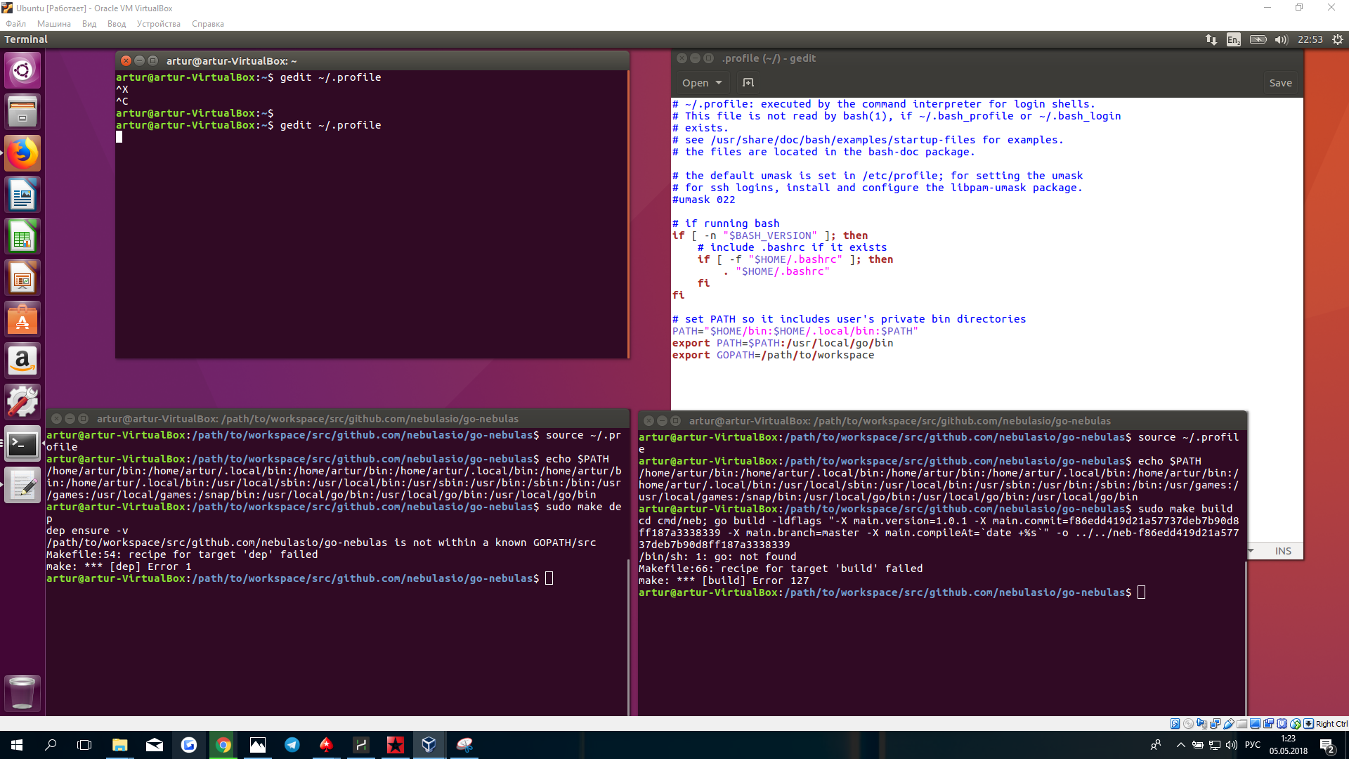Launch LibreOffice Calc from the dock
The image size is (1349, 759).
[x=22, y=237]
